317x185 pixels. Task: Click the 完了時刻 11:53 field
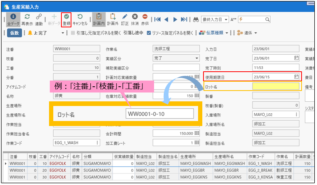(x=276, y=67)
